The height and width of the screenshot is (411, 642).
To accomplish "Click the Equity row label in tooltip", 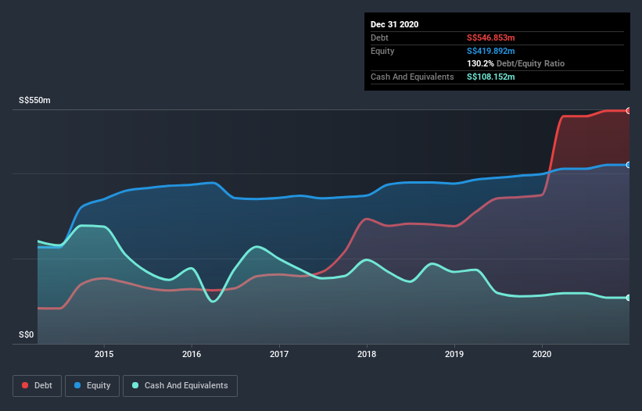I will tap(382, 51).
